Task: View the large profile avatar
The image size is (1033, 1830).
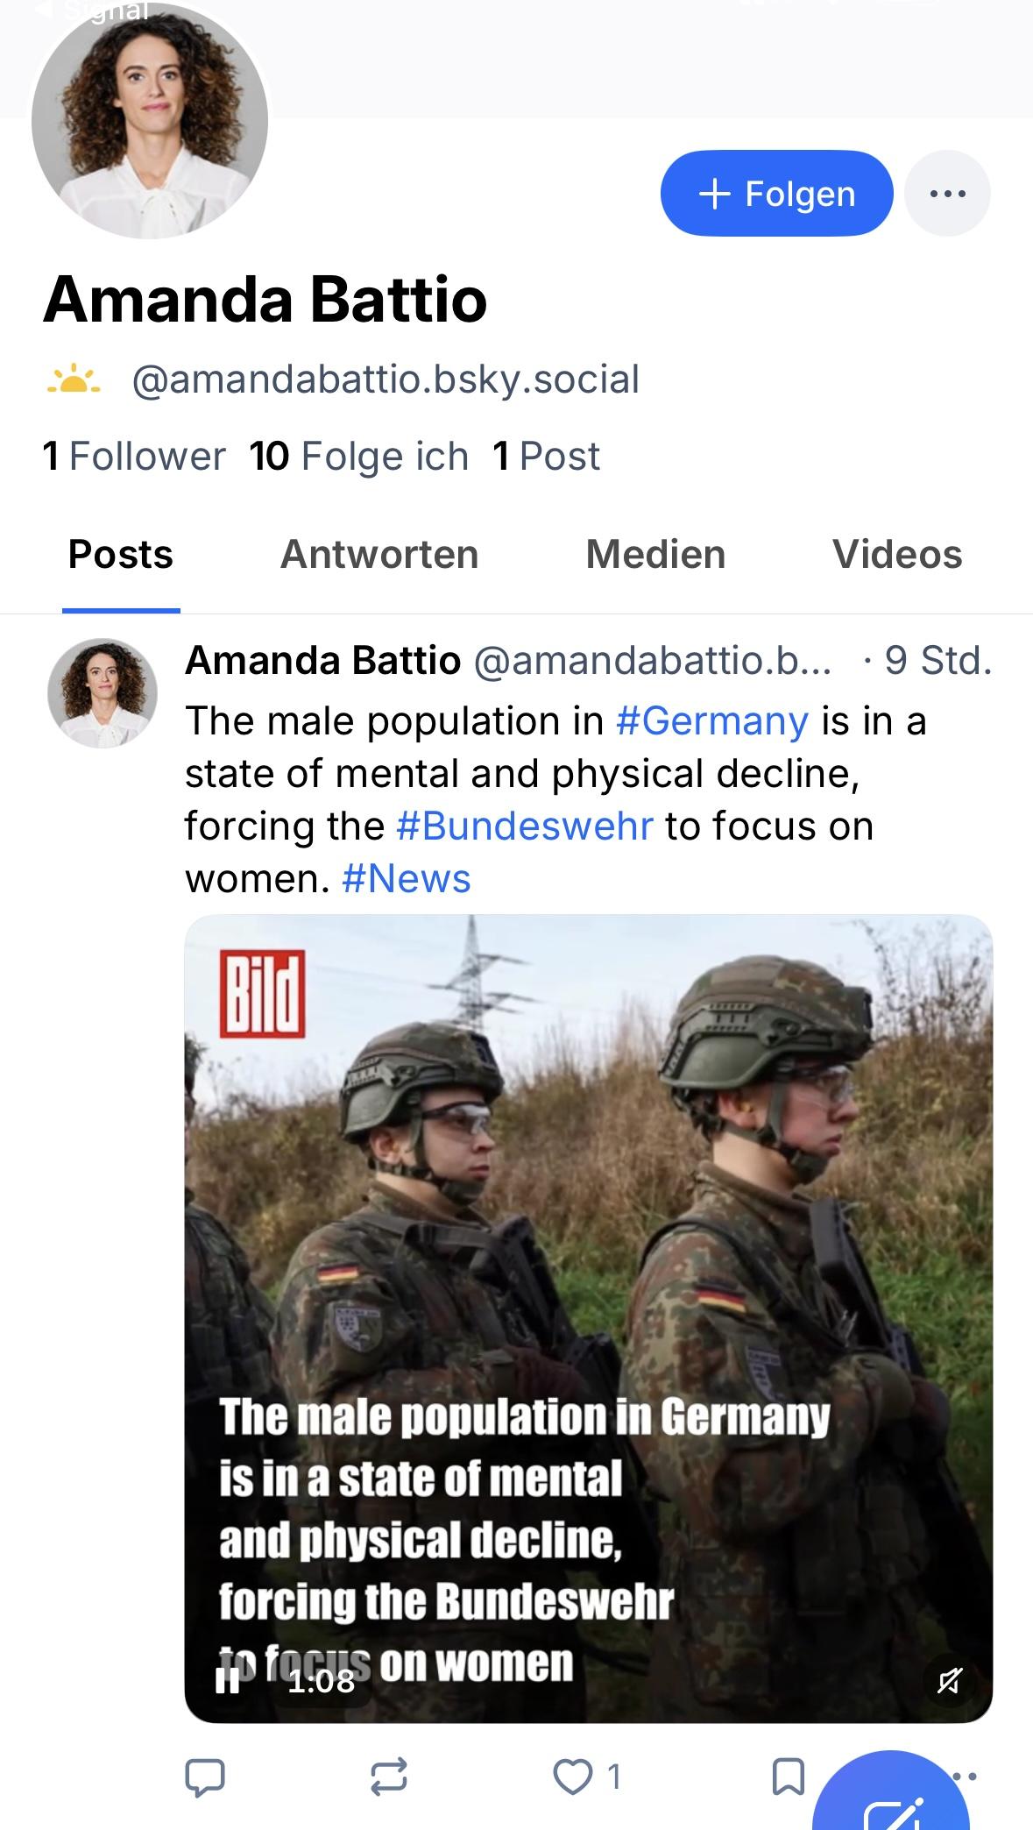Action: [150, 121]
